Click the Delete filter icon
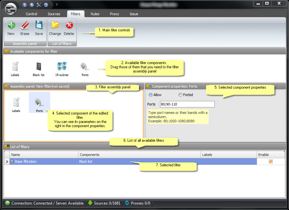 tap(69, 26)
